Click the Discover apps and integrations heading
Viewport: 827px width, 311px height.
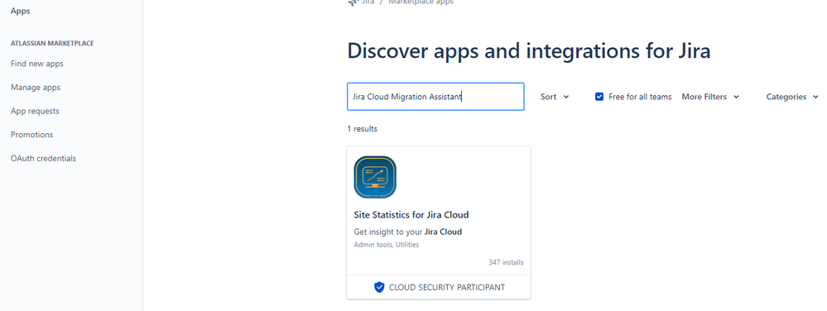pos(529,50)
